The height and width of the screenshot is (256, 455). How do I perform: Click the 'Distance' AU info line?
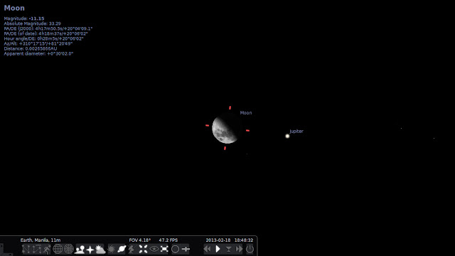tap(31, 49)
